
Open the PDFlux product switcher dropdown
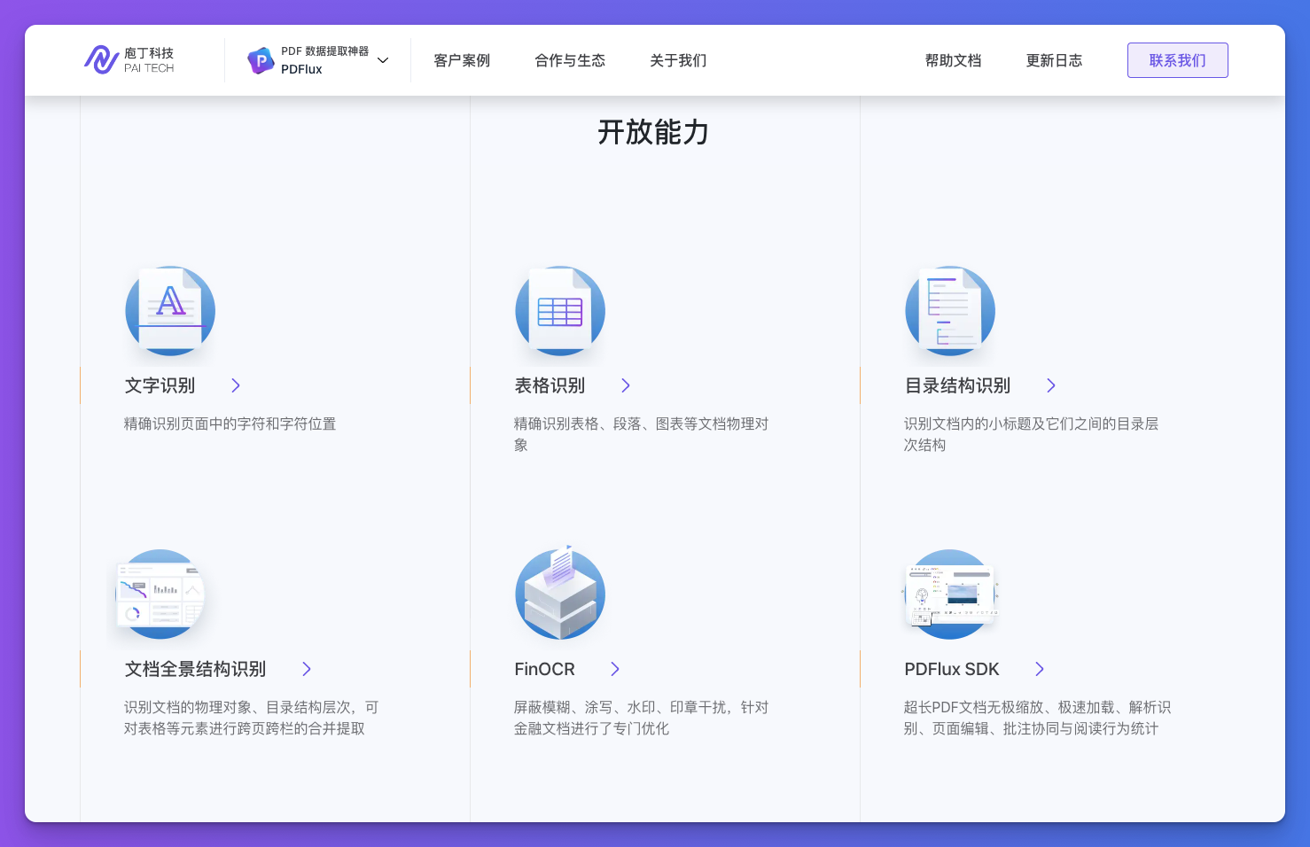[x=382, y=59]
